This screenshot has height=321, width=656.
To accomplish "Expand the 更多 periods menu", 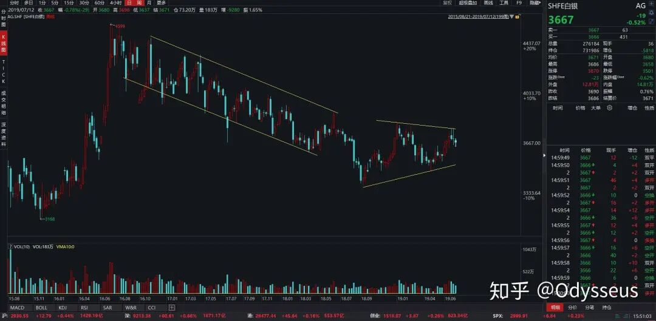I will pos(161,3).
